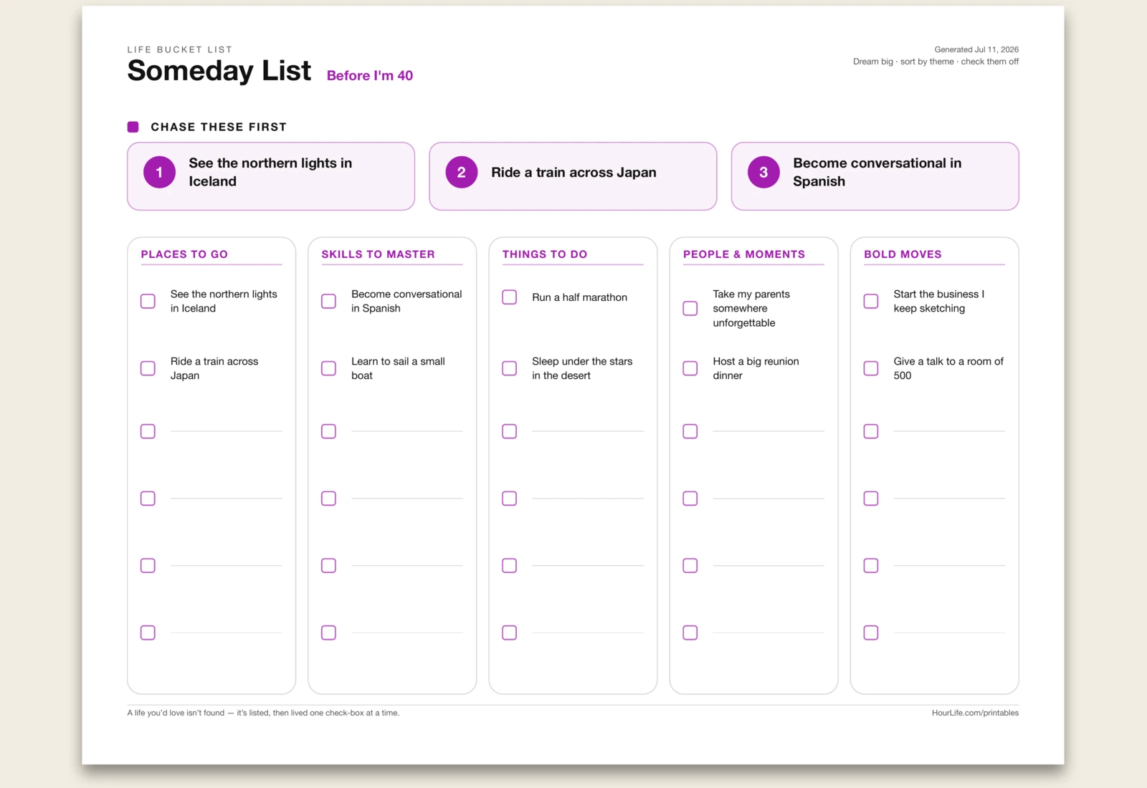Click the number 2 priority badge
1147x788 pixels.
point(462,173)
